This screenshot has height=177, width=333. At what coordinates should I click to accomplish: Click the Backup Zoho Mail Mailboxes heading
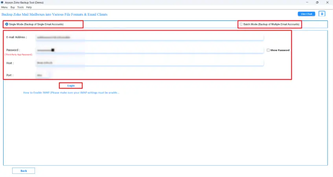tap(54, 15)
